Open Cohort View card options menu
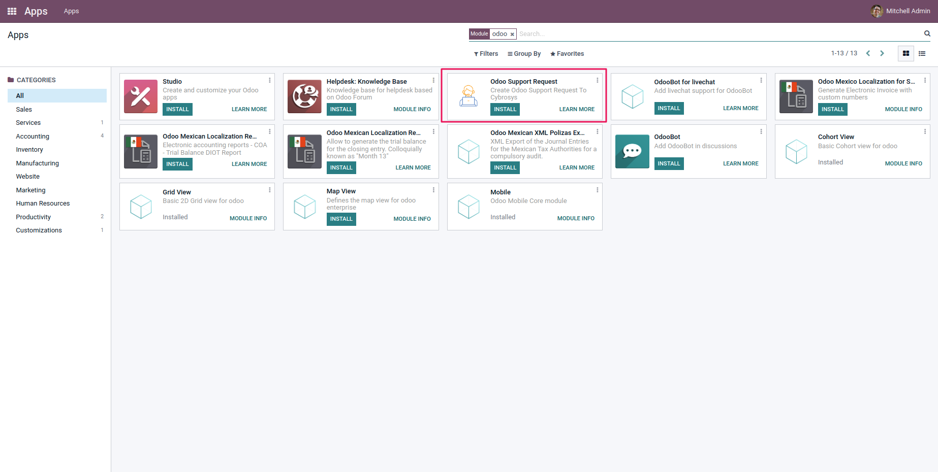This screenshot has height=472, width=938. 925,131
